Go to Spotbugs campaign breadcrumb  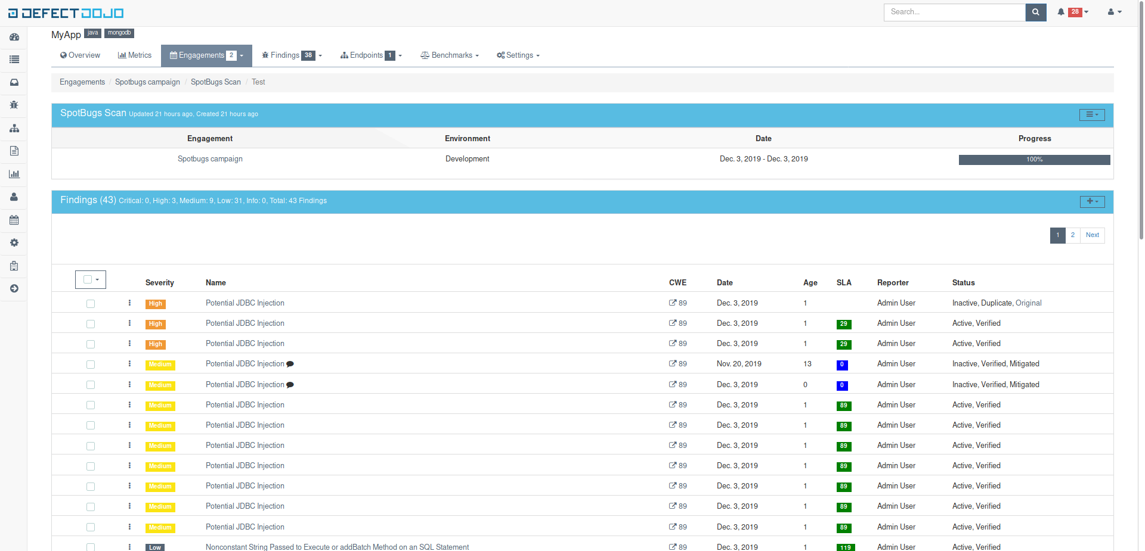click(147, 82)
